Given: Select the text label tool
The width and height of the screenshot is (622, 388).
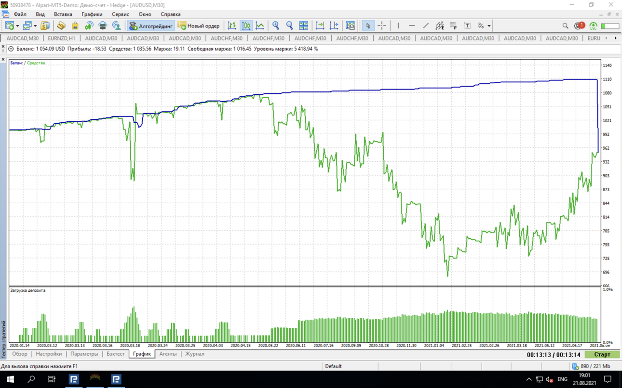Looking at the screenshot, I should pos(467,26).
